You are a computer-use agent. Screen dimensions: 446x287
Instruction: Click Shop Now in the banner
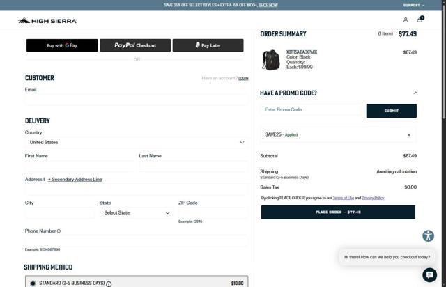[268, 5]
